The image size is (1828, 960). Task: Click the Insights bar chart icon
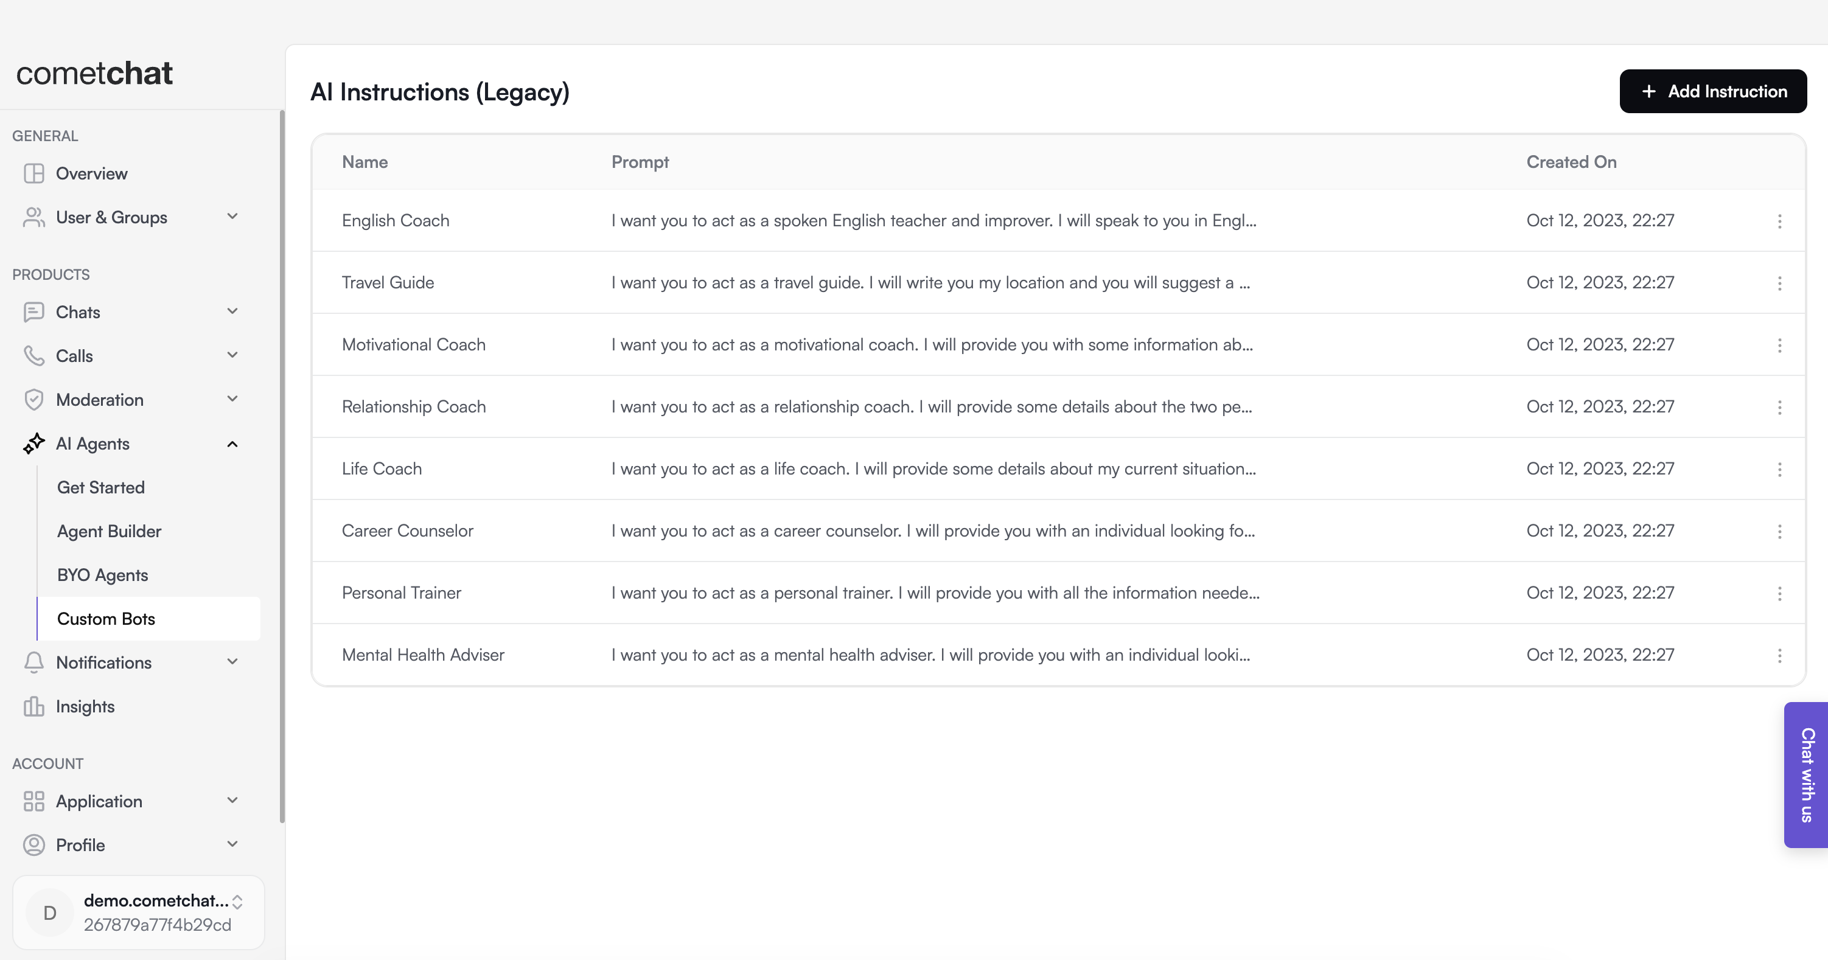pyautogui.click(x=33, y=707)
